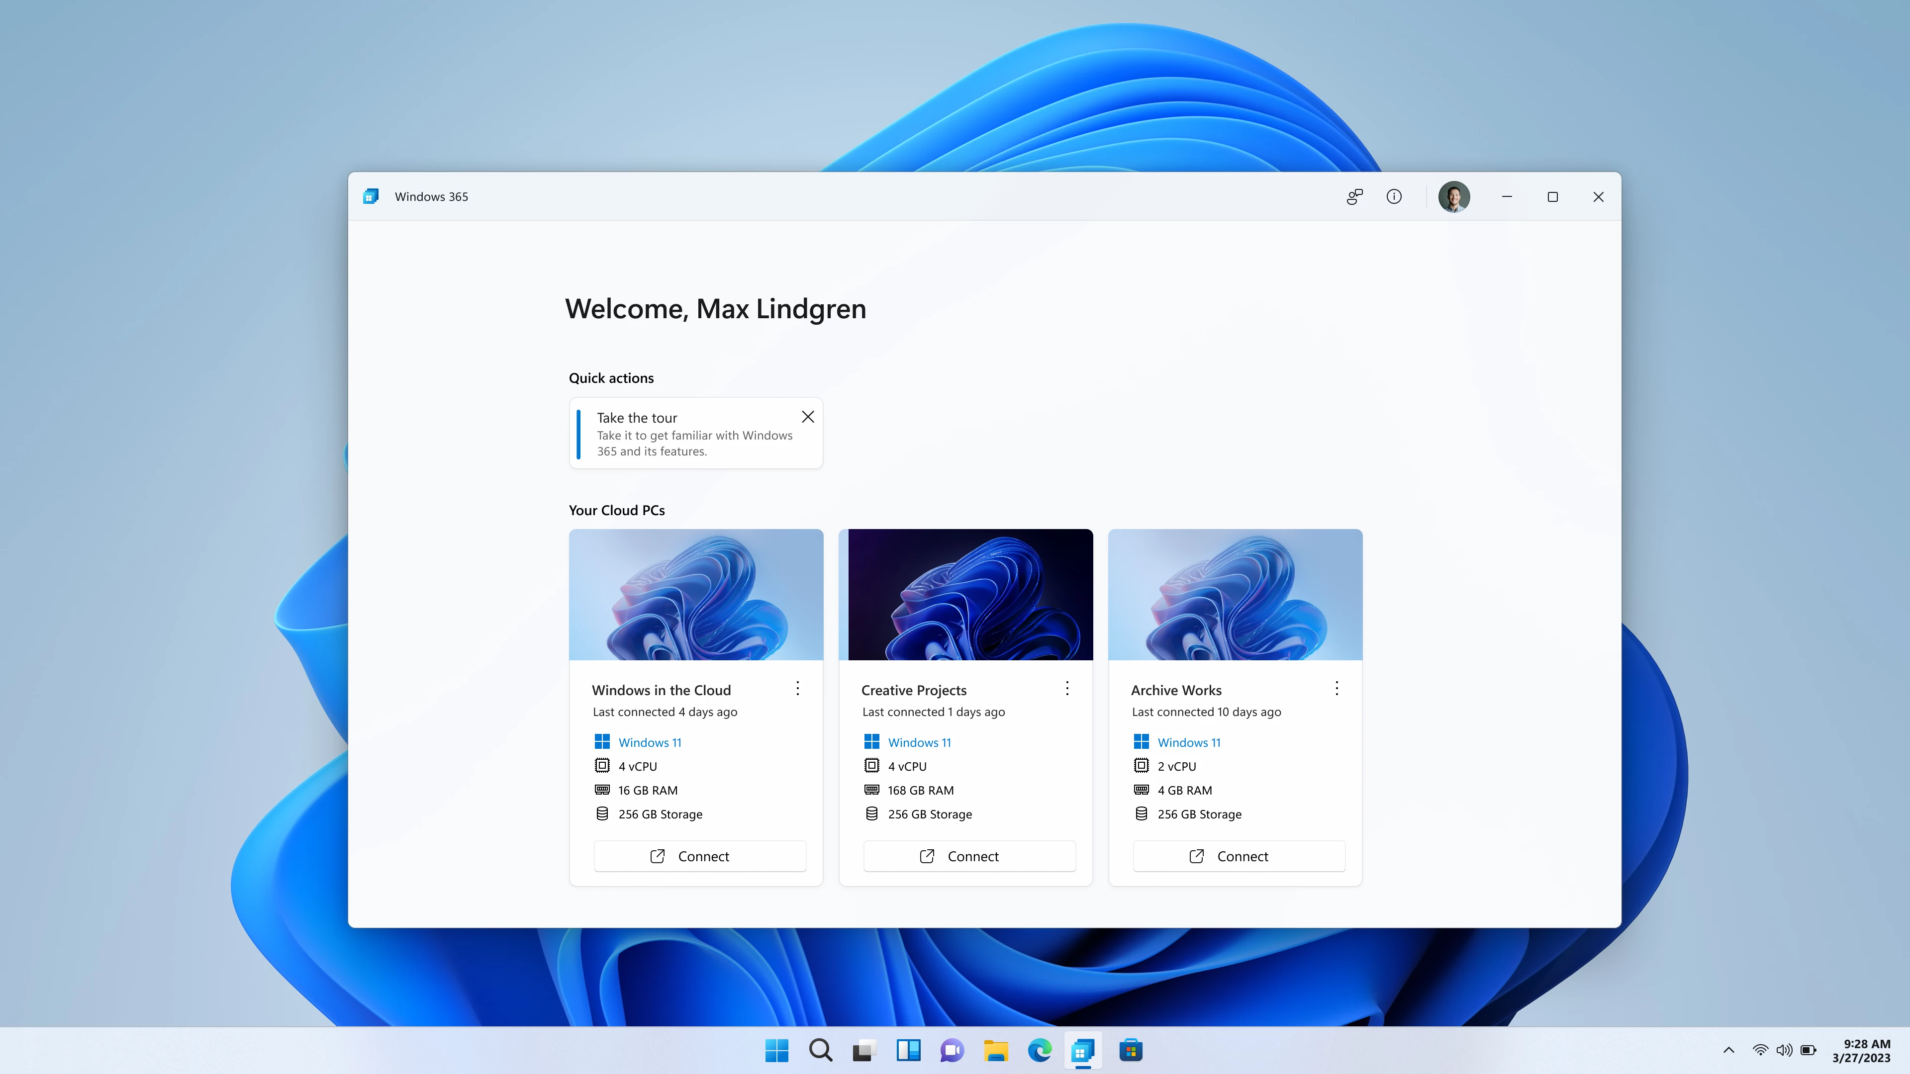Viewport: 1910px width, 1074px height.
Task: Connect to the Creative Projects Cloud PC
Action: [x=971, y=855]
